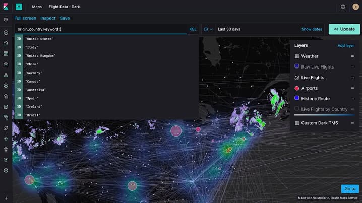362x203 pixels.
Task: Open the Weather layer options
Action: point(352,56)
